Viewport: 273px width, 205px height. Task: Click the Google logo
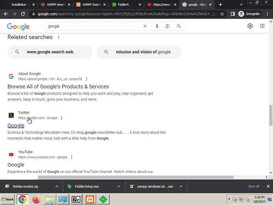click(18, 27)
